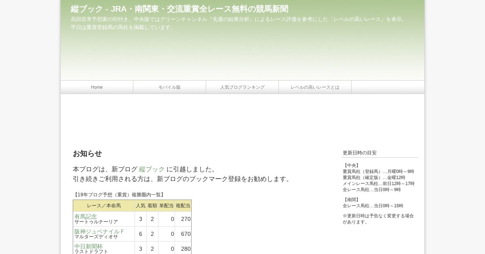Click the 重賞馬柱（確定版）…金曜12時 line
Screen dimensions: 485x254
click(374, 177)
